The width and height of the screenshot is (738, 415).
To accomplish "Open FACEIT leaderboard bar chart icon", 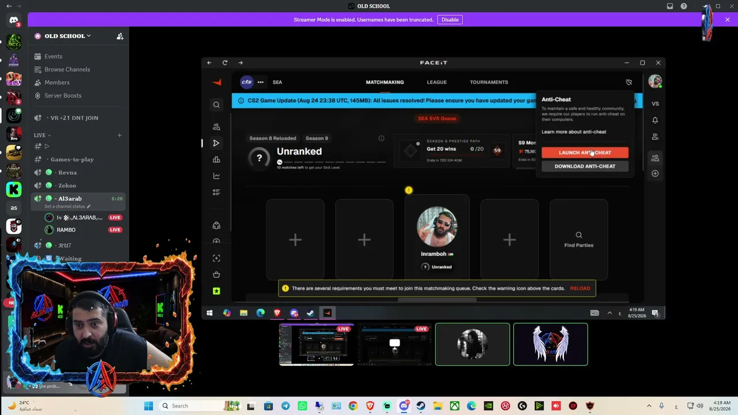I will [216, 160].
